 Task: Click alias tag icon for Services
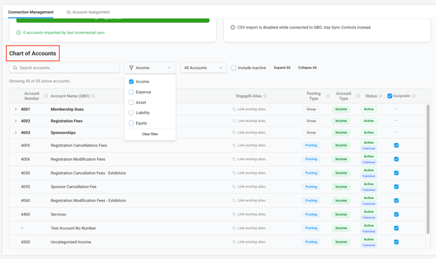[x=234, y=214]
